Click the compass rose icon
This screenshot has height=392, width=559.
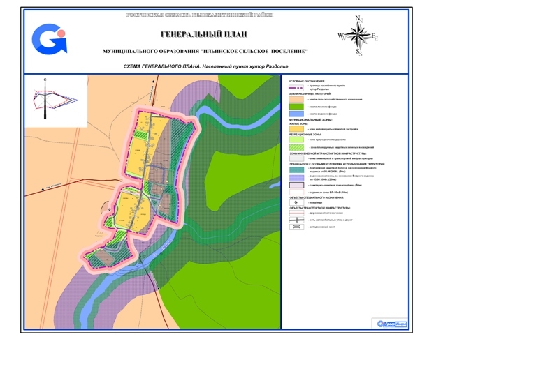click(358, 36)
